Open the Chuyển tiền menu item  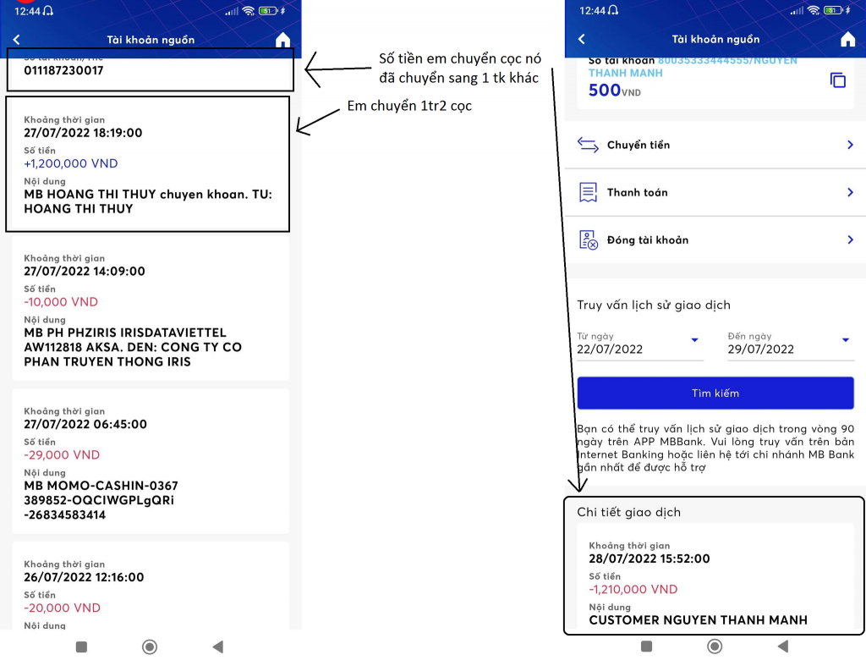pos(639,145)
